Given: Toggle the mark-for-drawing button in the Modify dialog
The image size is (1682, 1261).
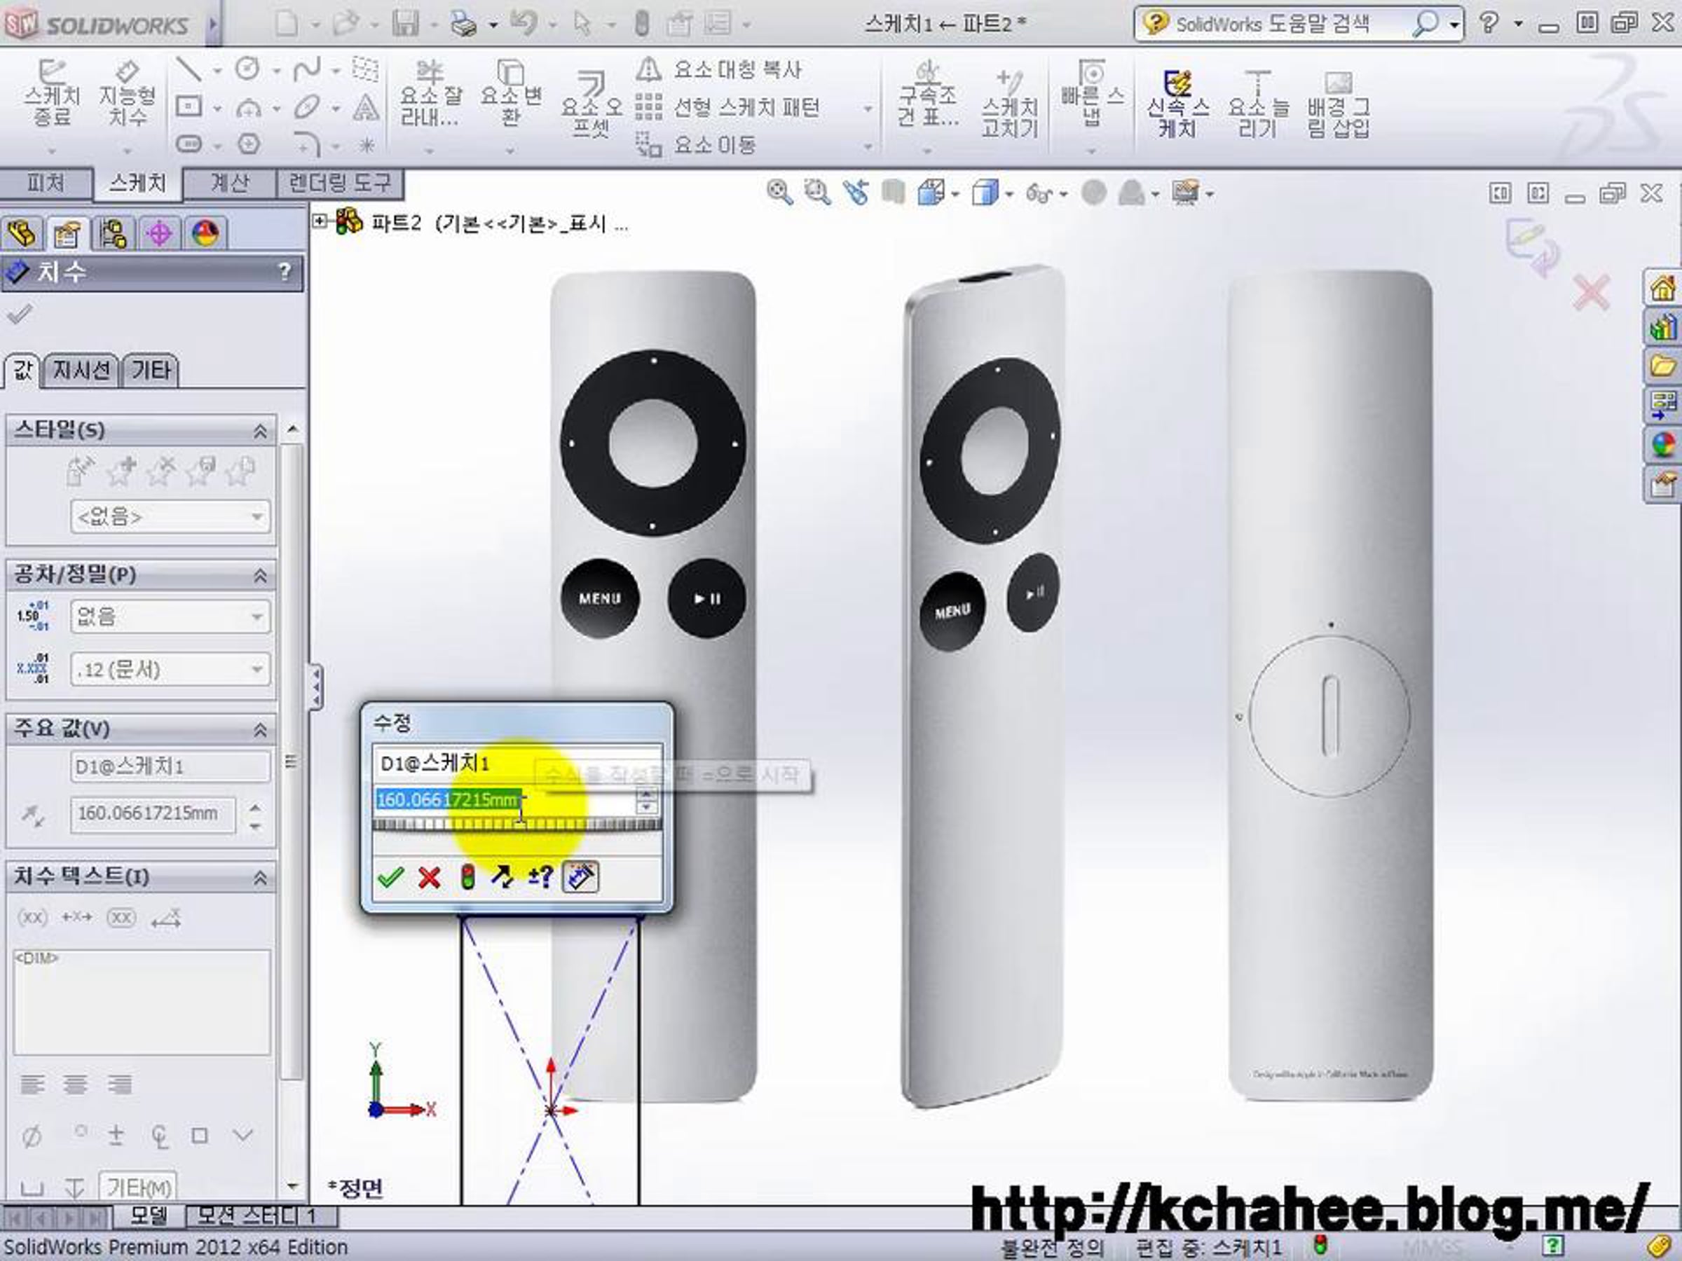Looking at the screenshot, I should [x=580, y=877].
